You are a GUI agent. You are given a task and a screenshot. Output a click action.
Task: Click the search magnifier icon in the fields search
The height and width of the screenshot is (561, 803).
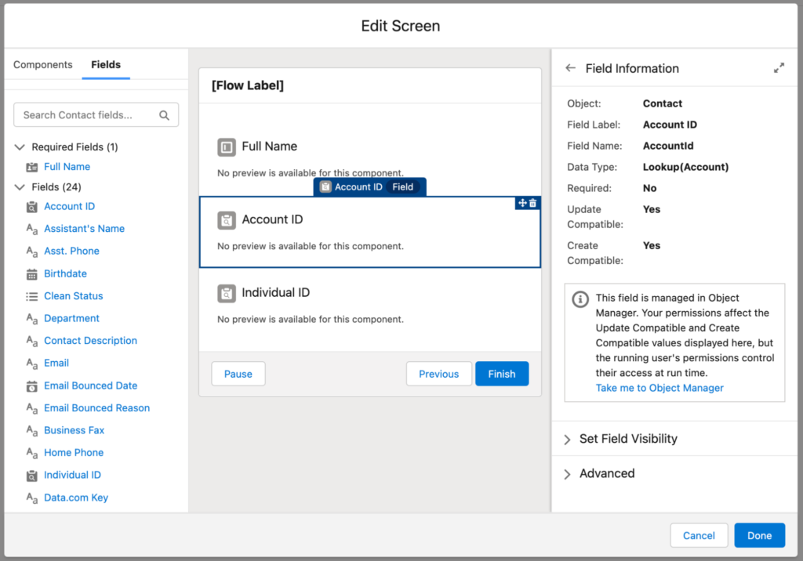pyautogui.click(x=165, y=115)
